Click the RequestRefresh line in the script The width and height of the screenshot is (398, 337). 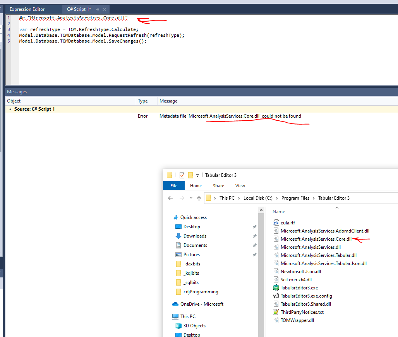point(102,35)
